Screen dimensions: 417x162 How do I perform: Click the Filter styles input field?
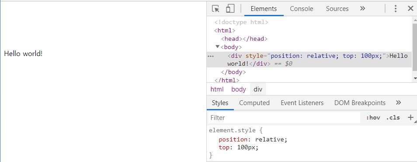tap(284, 117)
